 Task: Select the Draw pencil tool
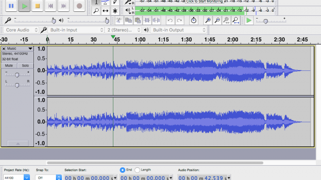pyautogui.click(x=115, y=3)
